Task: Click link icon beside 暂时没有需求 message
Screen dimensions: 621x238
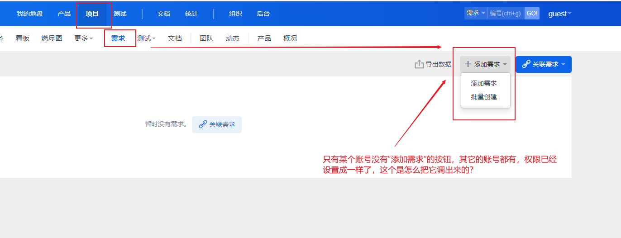Action: (x=203, y=124)
